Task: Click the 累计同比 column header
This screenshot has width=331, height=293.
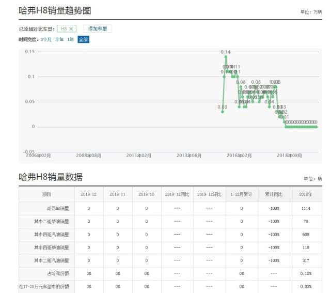Action: pyautogui.click(x=274, y=194)
